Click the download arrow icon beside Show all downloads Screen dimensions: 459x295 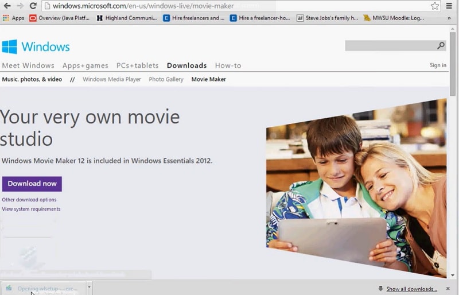tap(380, 289)
